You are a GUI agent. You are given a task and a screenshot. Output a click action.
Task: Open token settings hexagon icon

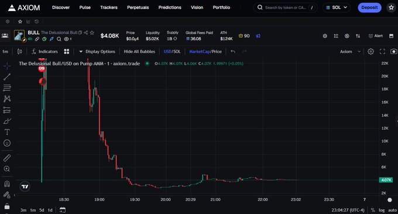pyautogui.click(x=325, y=36)
